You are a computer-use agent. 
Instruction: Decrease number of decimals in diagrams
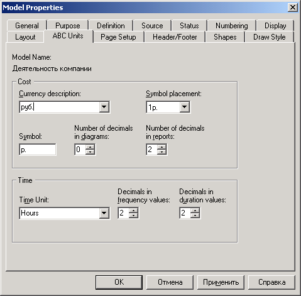point(90,152)
